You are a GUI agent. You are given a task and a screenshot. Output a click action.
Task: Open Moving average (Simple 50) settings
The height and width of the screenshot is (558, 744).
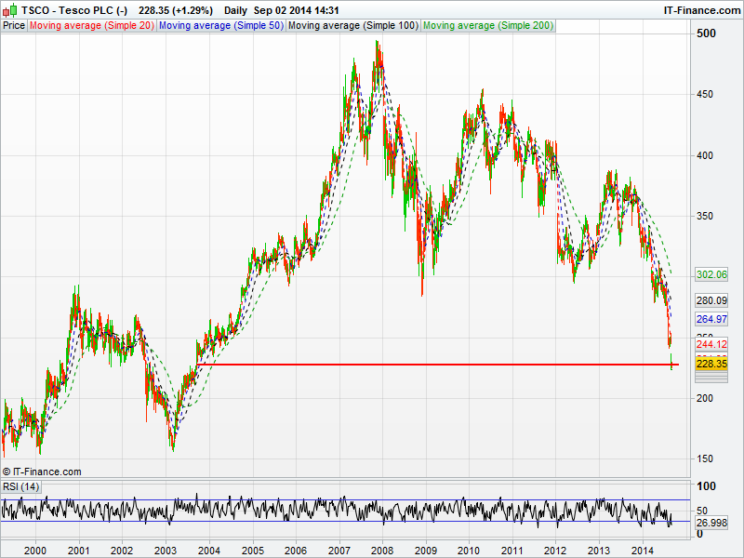[219, 25]
